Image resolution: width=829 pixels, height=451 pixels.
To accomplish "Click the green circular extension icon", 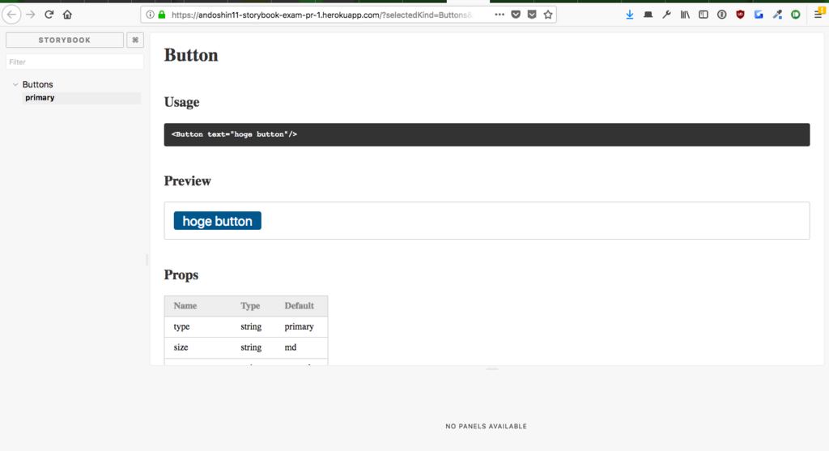I will point(796,15).
